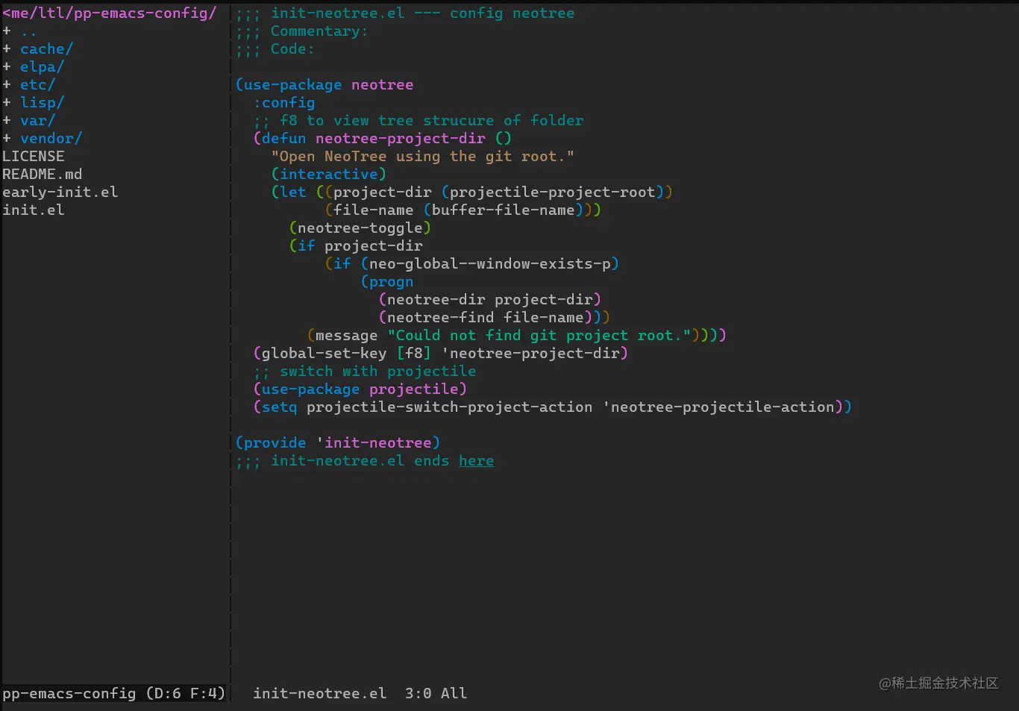
Task: Open the elpa/ directory entry
Action: [x=42, y=66]
